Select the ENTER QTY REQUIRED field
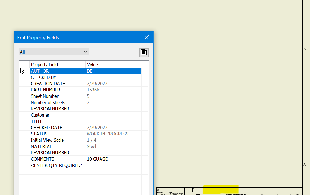 (57, 165)
